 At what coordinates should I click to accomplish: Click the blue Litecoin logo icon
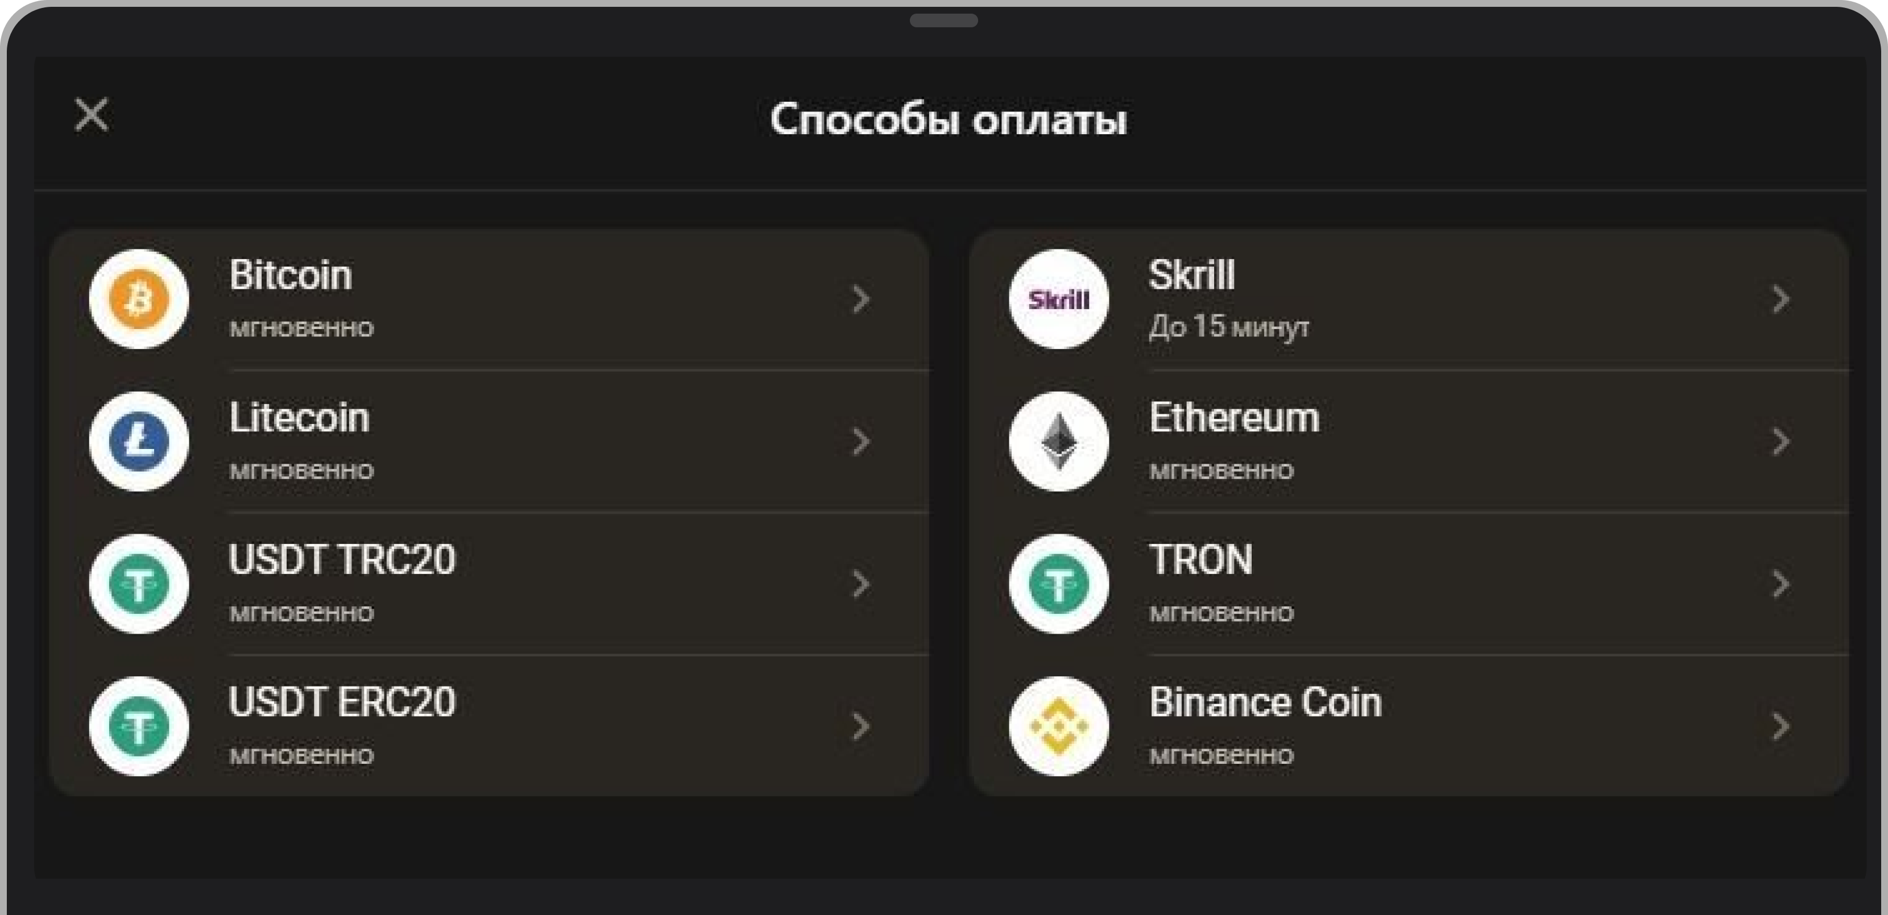[139, 441]
